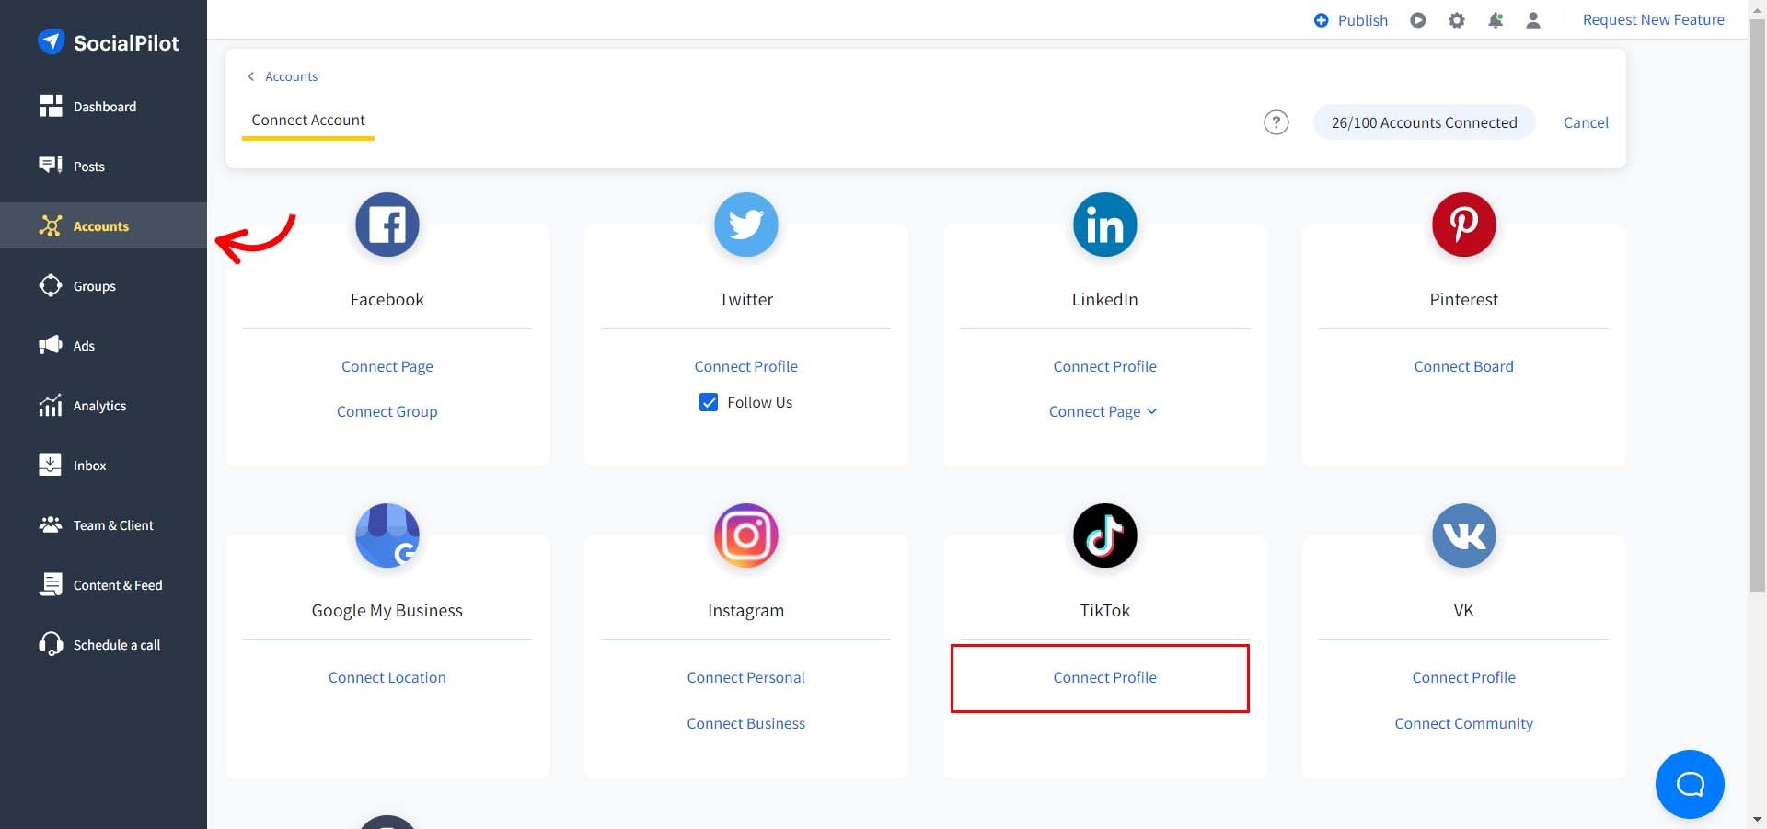Click the notification bell icon
The image size is (1767, 829).
coord(1495,19)
